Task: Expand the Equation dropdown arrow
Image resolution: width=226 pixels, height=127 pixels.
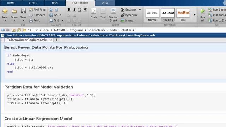Action: [x=140, y=10]
